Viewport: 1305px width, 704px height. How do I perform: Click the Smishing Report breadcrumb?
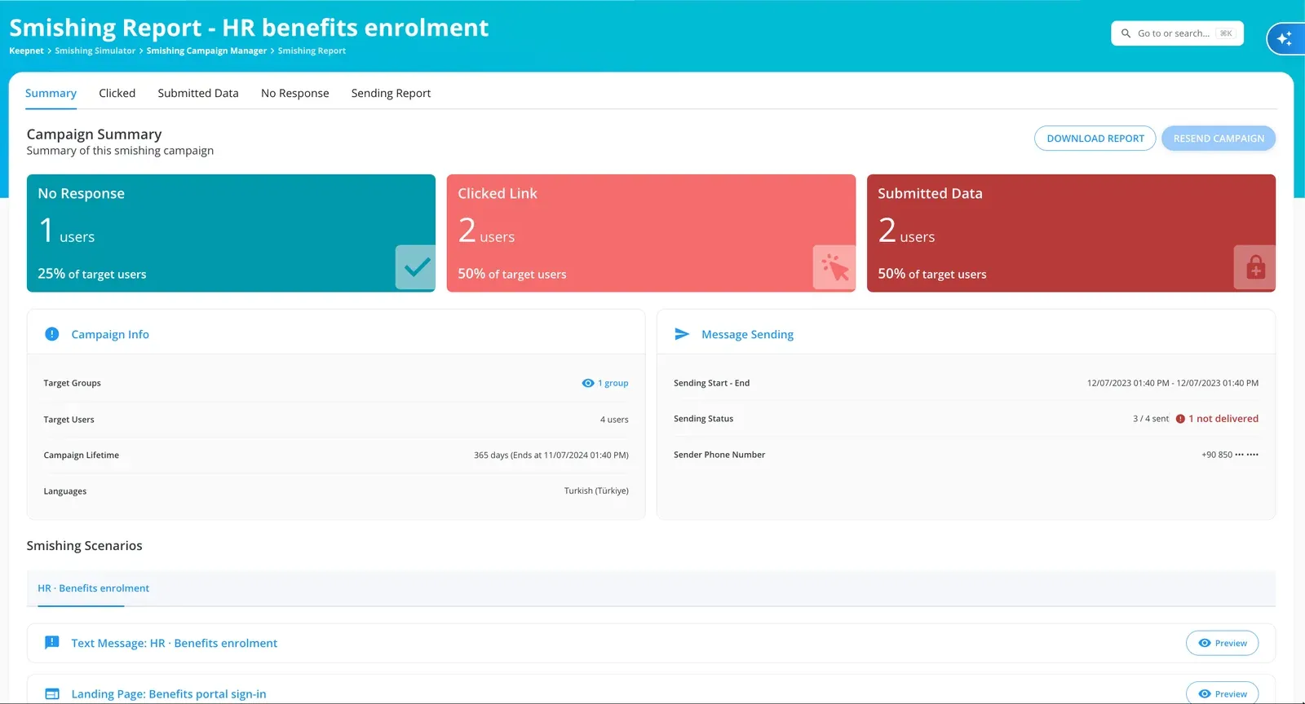[x=312, y=51]
